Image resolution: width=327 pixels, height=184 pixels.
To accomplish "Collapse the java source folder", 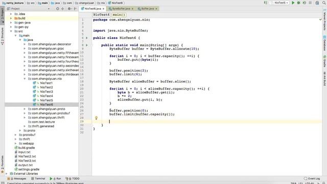I will point(20,40).
